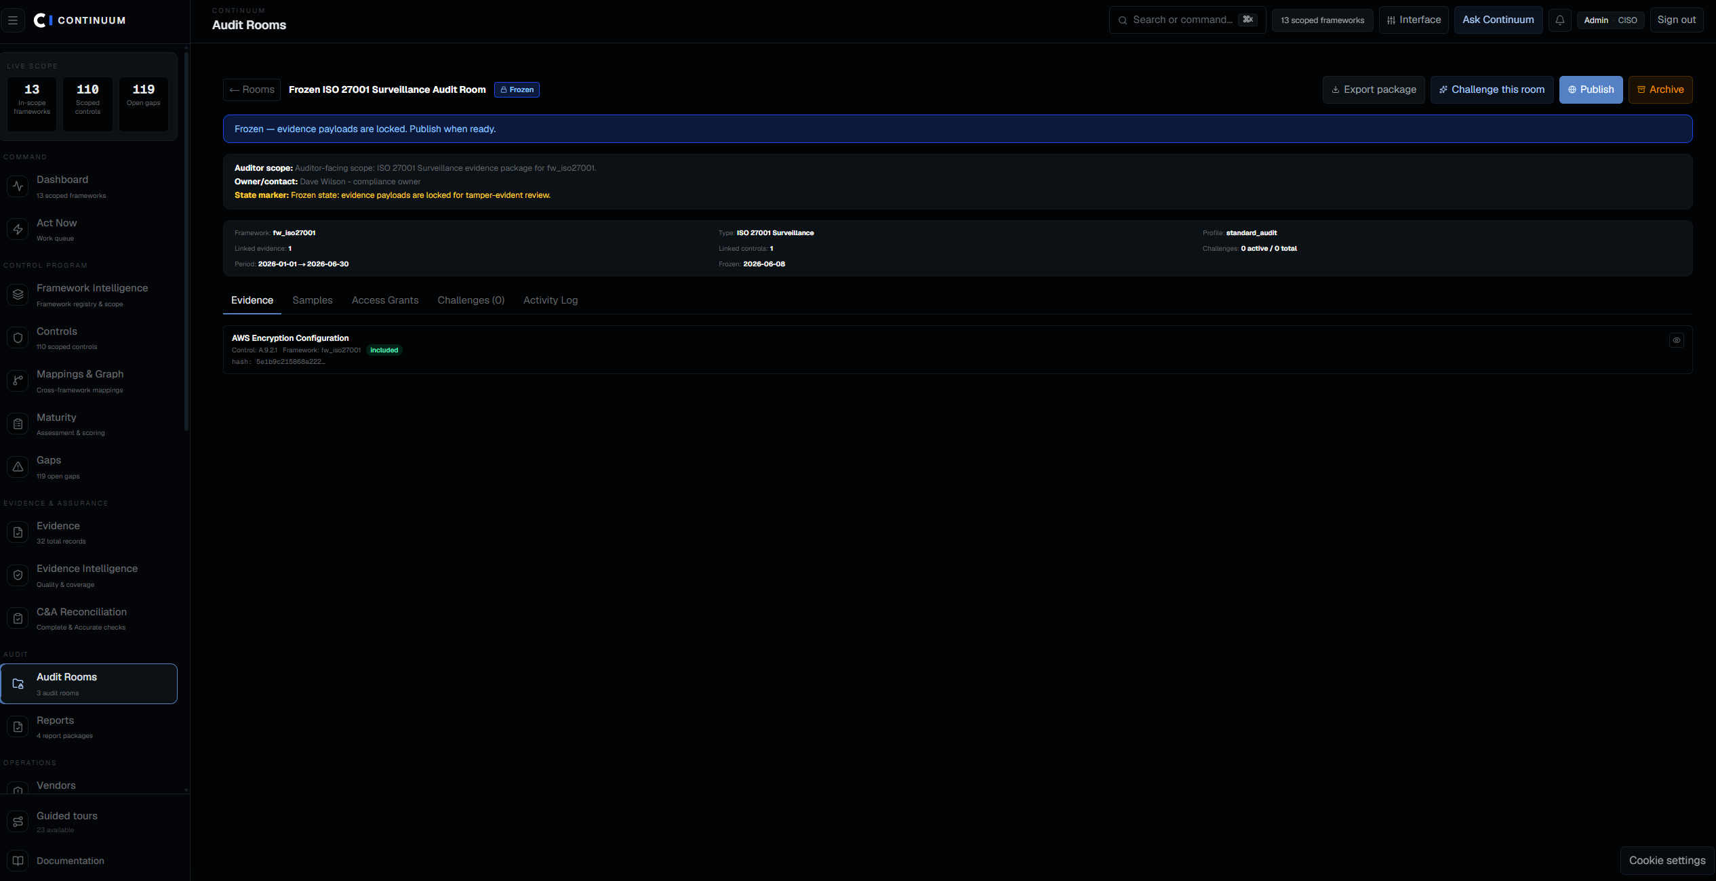This screenshot has height=881, width=1716.
Task: Click AWS Encryption Configuration evidence title
Action: [x=290, y=337]
